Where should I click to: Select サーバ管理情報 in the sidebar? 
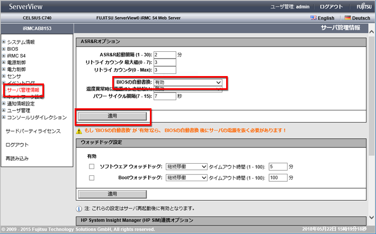tap(23, 90)
